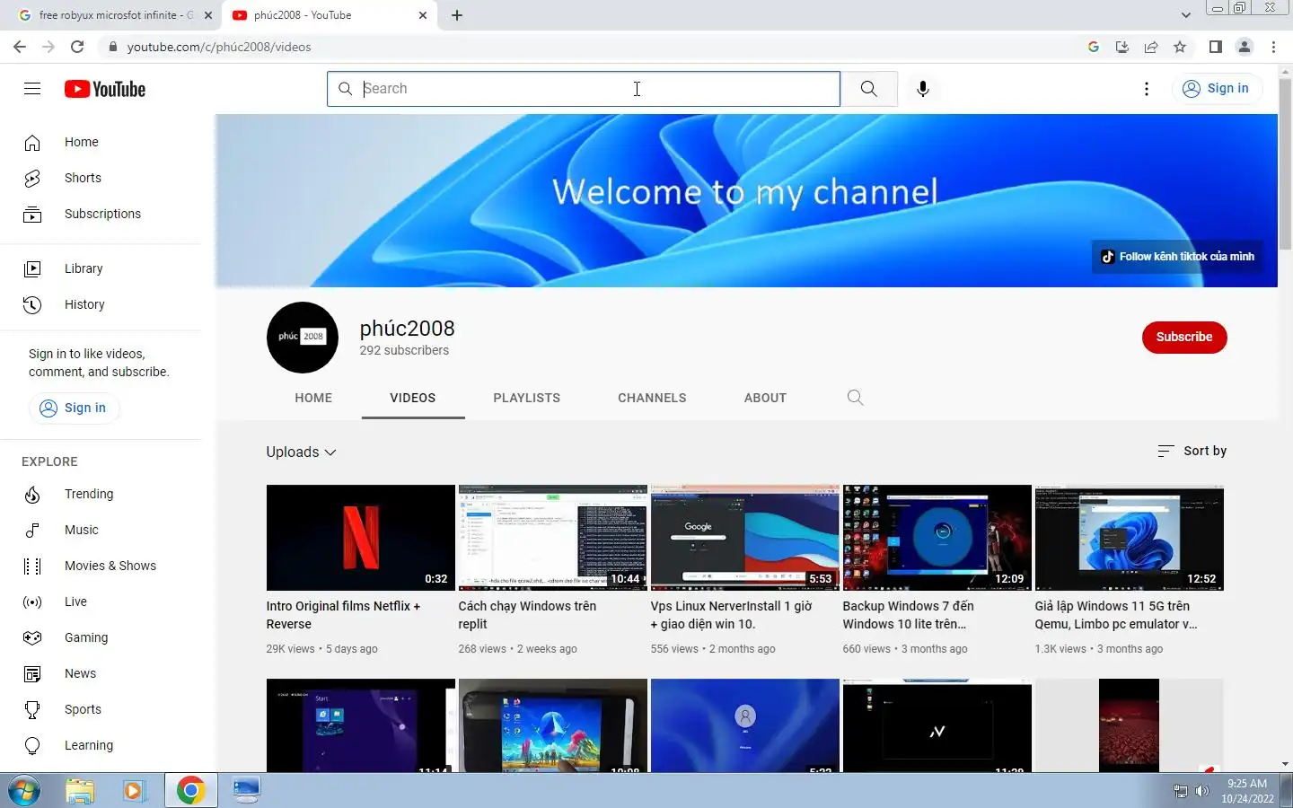Switch to PLAYLISTS tab
Viewport: 1293px width, 808px height.
[527, 398]
